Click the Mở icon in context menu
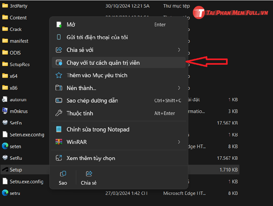Viewport: 273px width, 206px height. pos(58,25)
